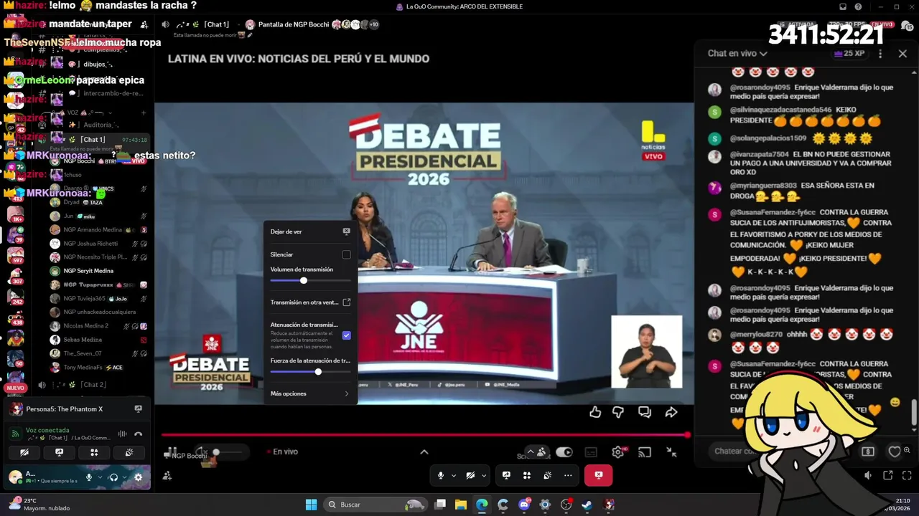
Task: Click the plus icon next to VOZ category
Action: click(x=144, y=113)
